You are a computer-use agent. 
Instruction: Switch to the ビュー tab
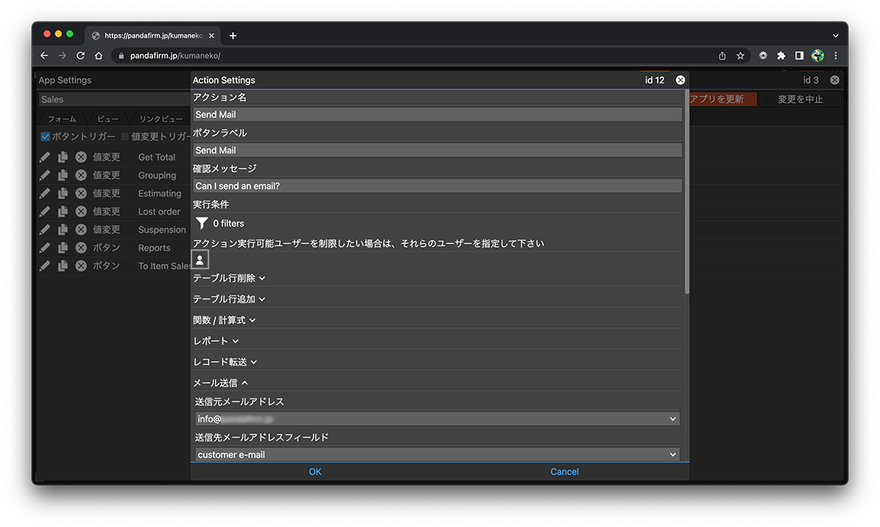[108, 119]
